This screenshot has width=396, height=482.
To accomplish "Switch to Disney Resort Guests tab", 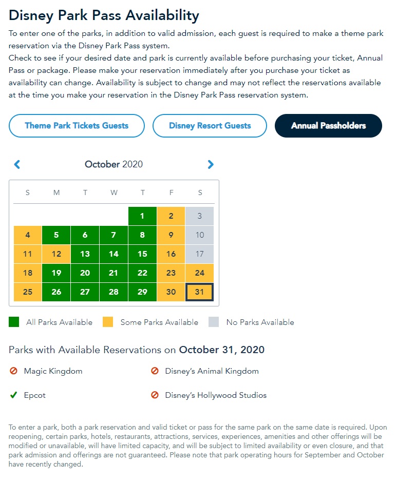I will pos(210,126).
